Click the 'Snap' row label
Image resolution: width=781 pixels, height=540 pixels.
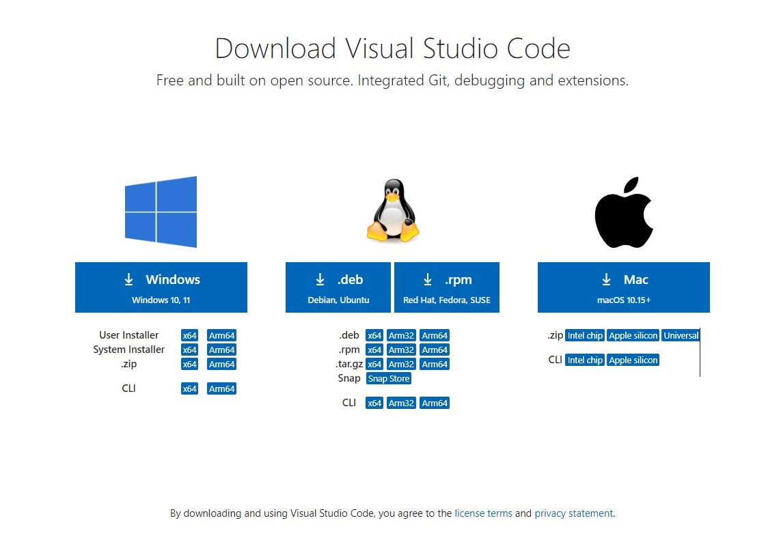348,378
